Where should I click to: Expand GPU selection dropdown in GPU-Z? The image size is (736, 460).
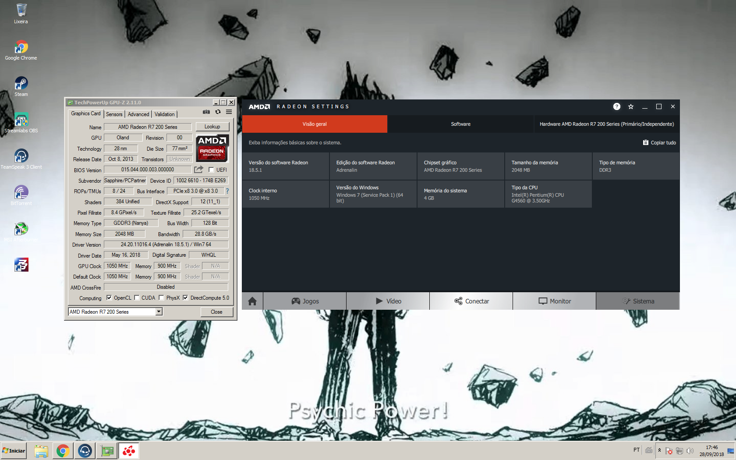[159, 311]
